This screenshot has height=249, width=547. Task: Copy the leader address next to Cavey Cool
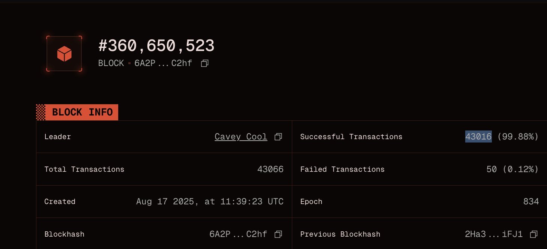278,137
